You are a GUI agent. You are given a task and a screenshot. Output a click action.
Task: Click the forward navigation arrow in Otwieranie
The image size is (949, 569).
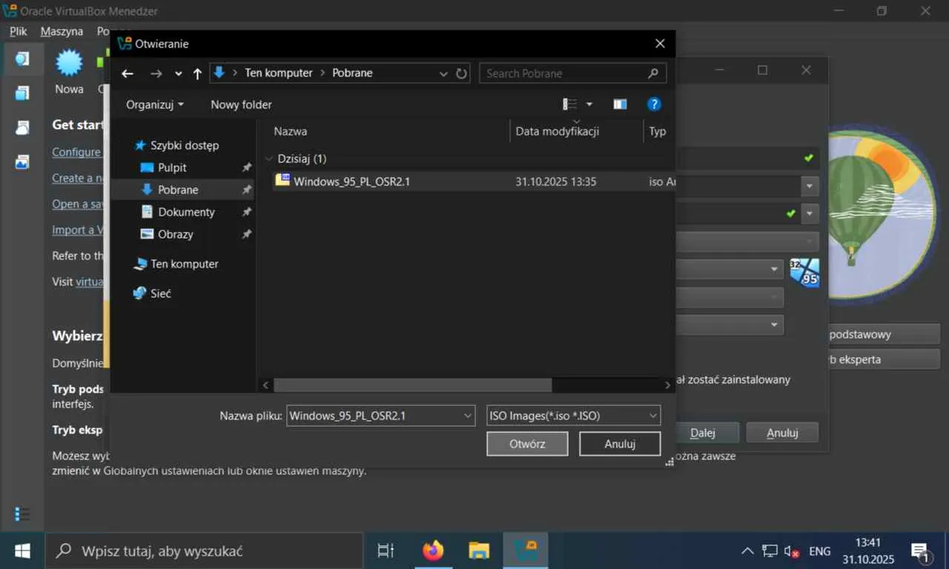point(156,73)
